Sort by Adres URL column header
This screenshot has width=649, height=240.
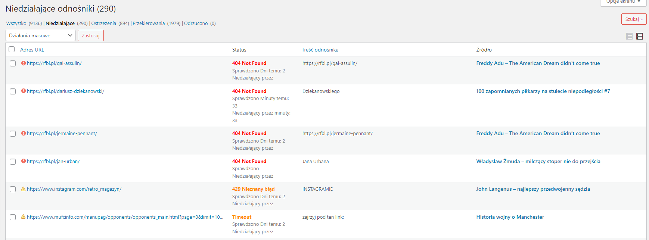coord(32,50)
